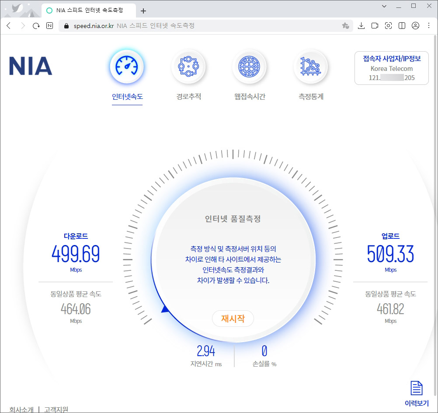The image size is (438, 413).
Task: Click the screen recording camera icon
Action: click(x=375, y=26)
